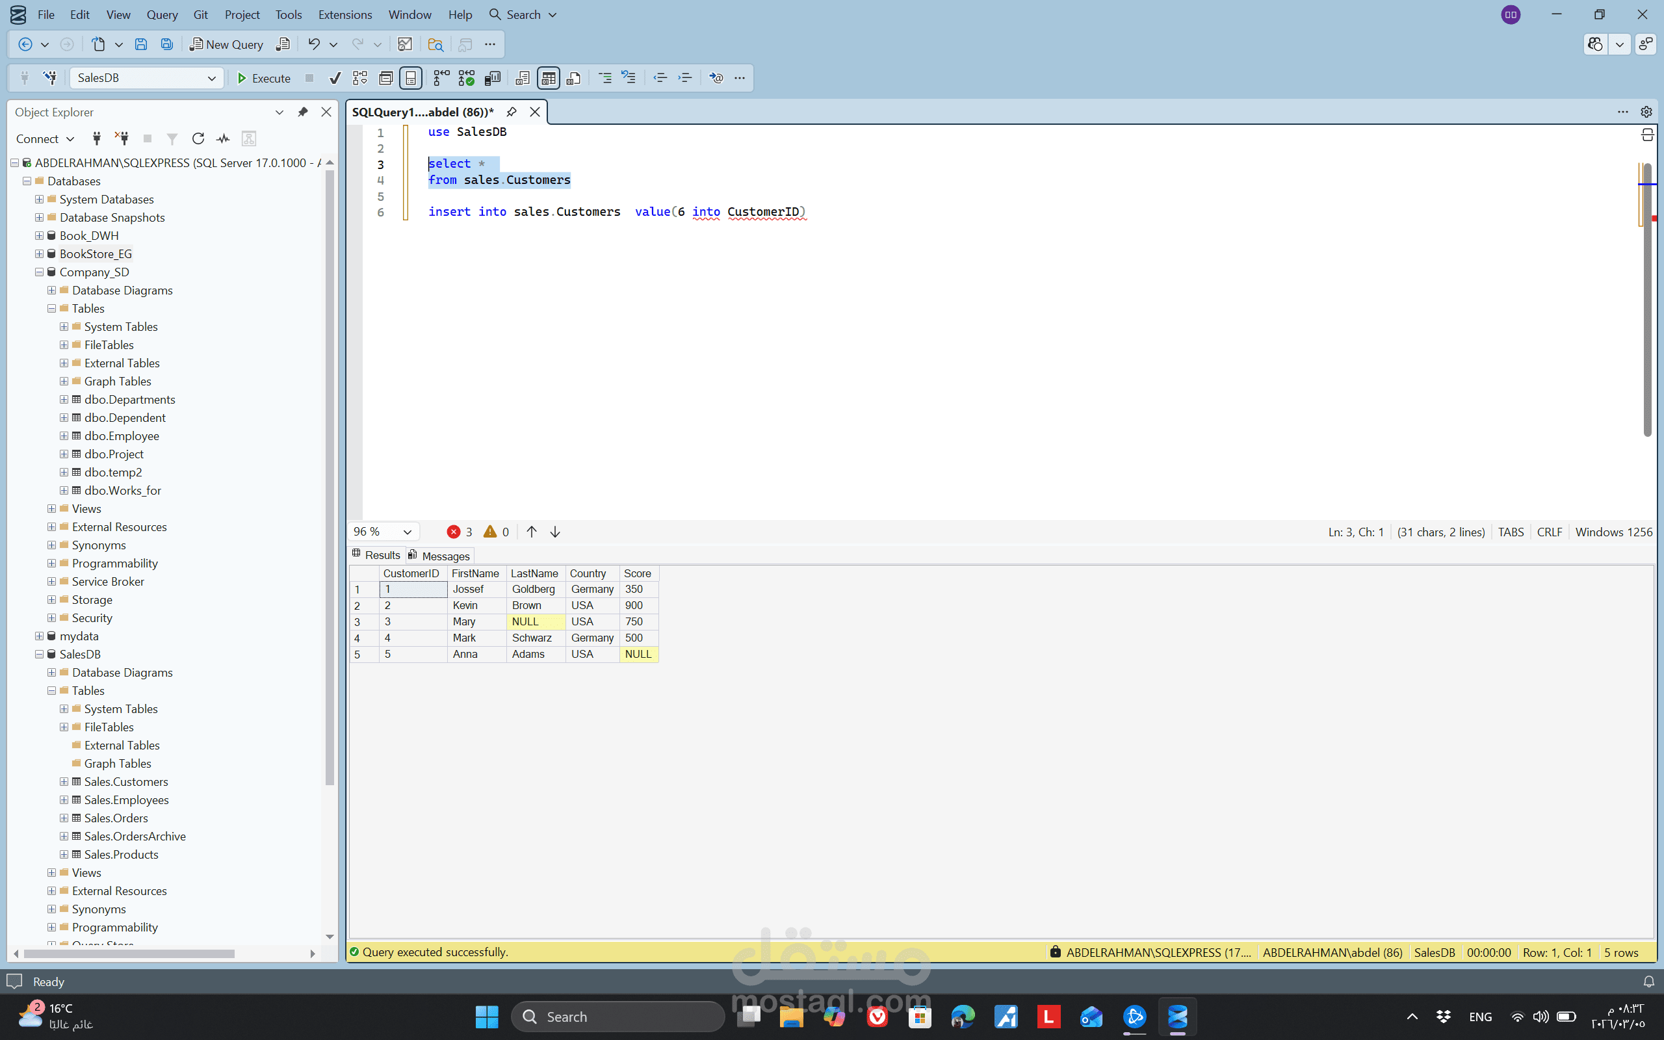Execute the current query
Viewport: 1664px width, 1040px height.
pyautogui.click(x=264, y=78)
